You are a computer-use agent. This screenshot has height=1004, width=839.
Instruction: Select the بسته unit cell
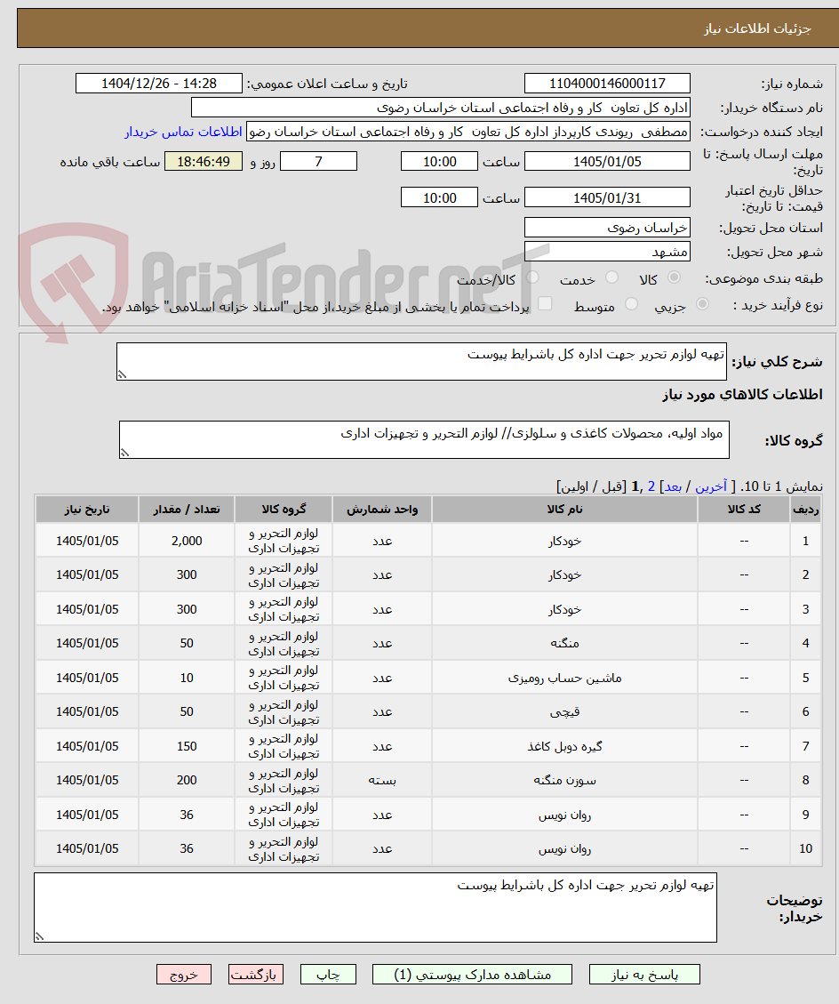pos(382,780)
